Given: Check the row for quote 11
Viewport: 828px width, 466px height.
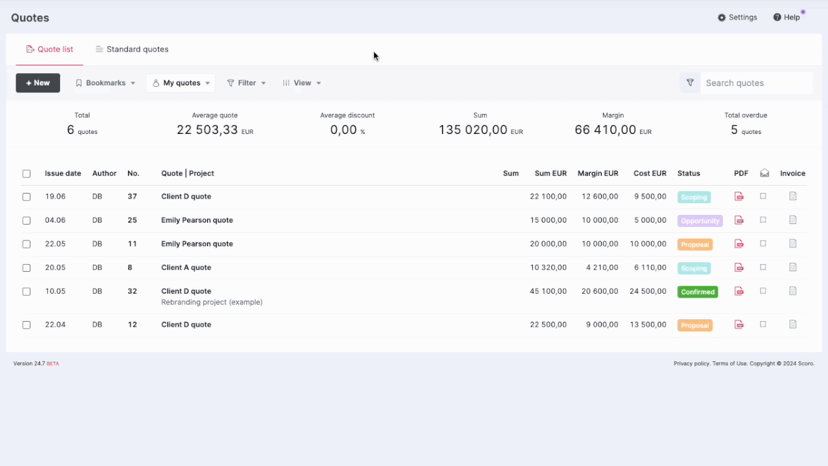Looking at the screenshot, I should tap(27, 244).
